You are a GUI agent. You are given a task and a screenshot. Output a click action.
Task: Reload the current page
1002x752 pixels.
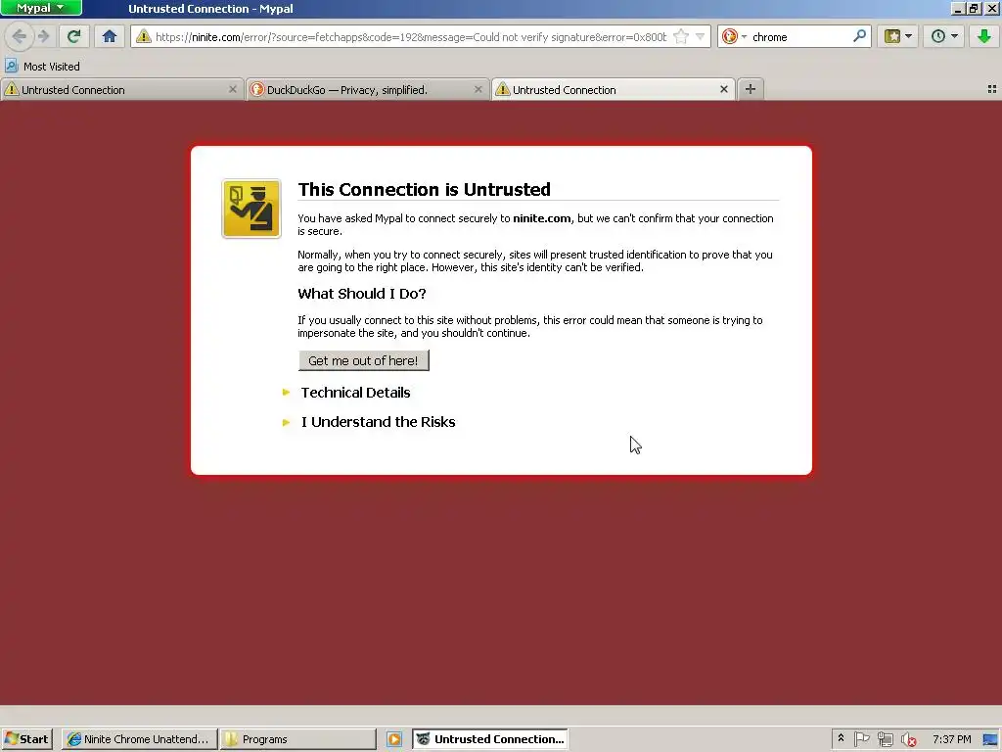(x=74, y=36)
